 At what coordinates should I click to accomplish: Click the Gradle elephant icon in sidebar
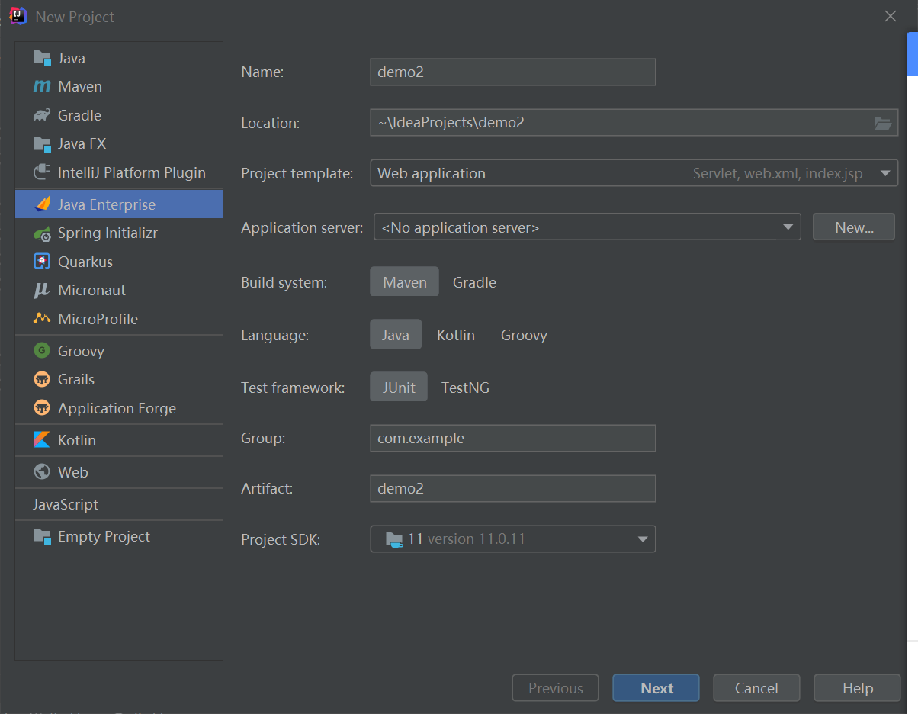42,115
